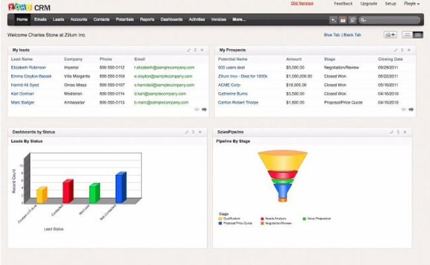Open the Dashboards tab
Viewport: 430px width, 265px height.
pyautogui.click(x=172, y=19)
